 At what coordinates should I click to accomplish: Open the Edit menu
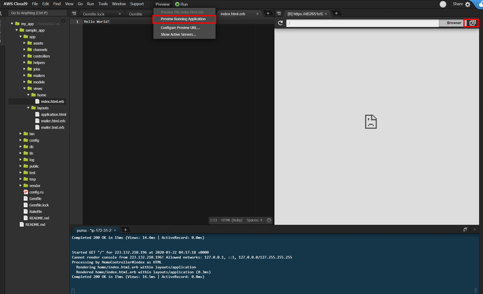[46, 4]
